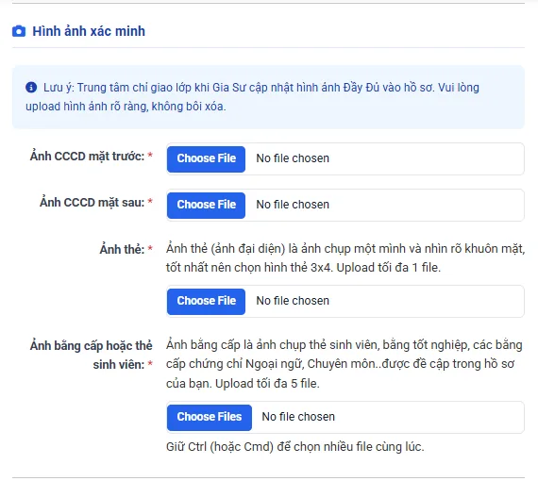
Task: Click Choose Files for Ảnh bằng cấp
Action: 210,418
